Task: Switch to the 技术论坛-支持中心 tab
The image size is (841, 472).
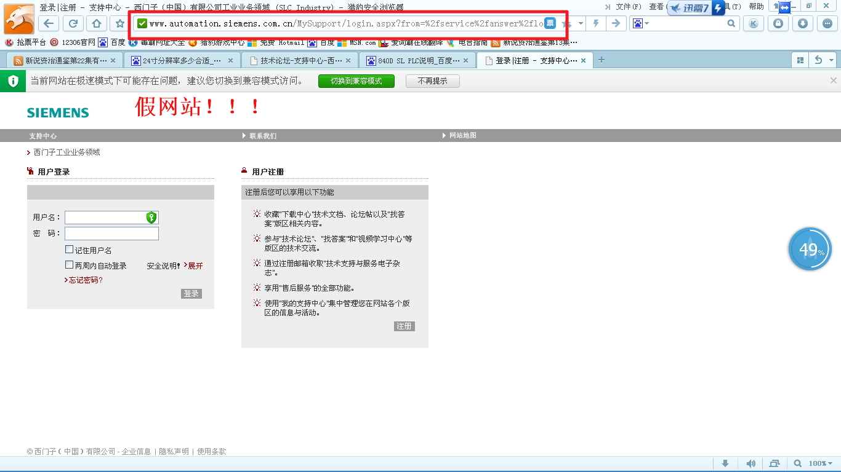Action: [x=300, y=60]
